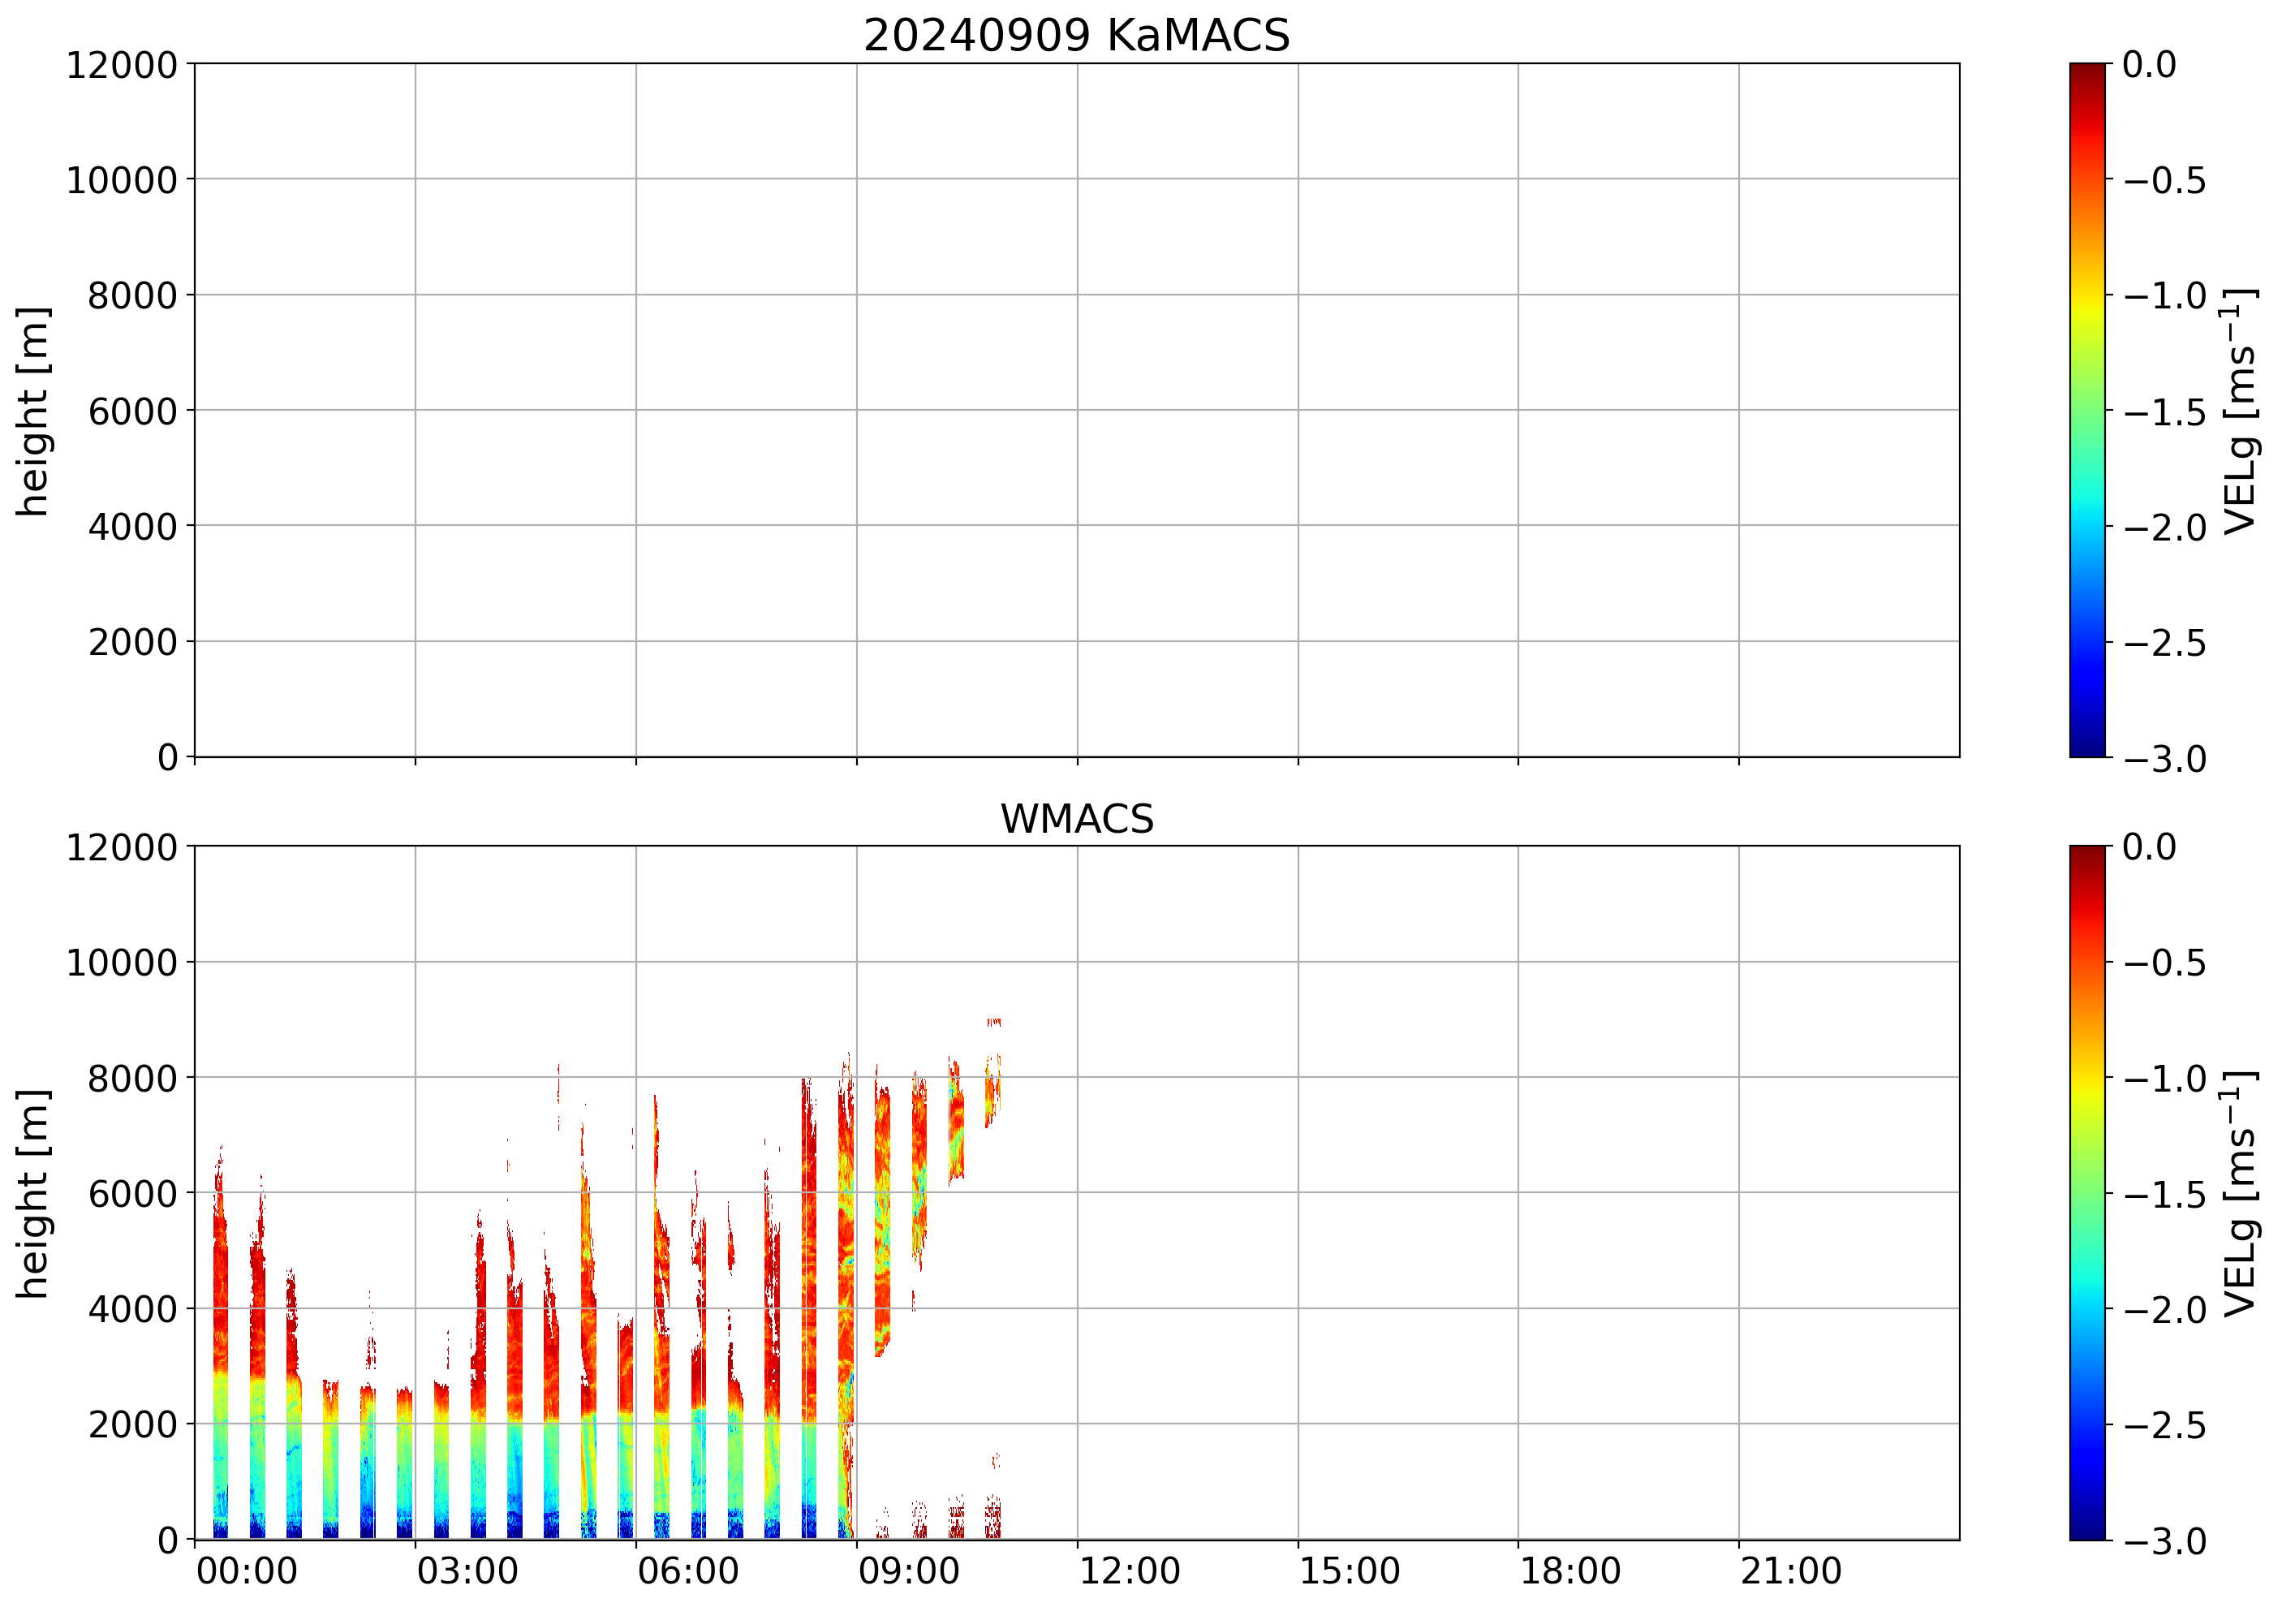Click the '12000' tick on the KaMACS panel
The image size is (2282, 1607).
[x=121, y=66]
